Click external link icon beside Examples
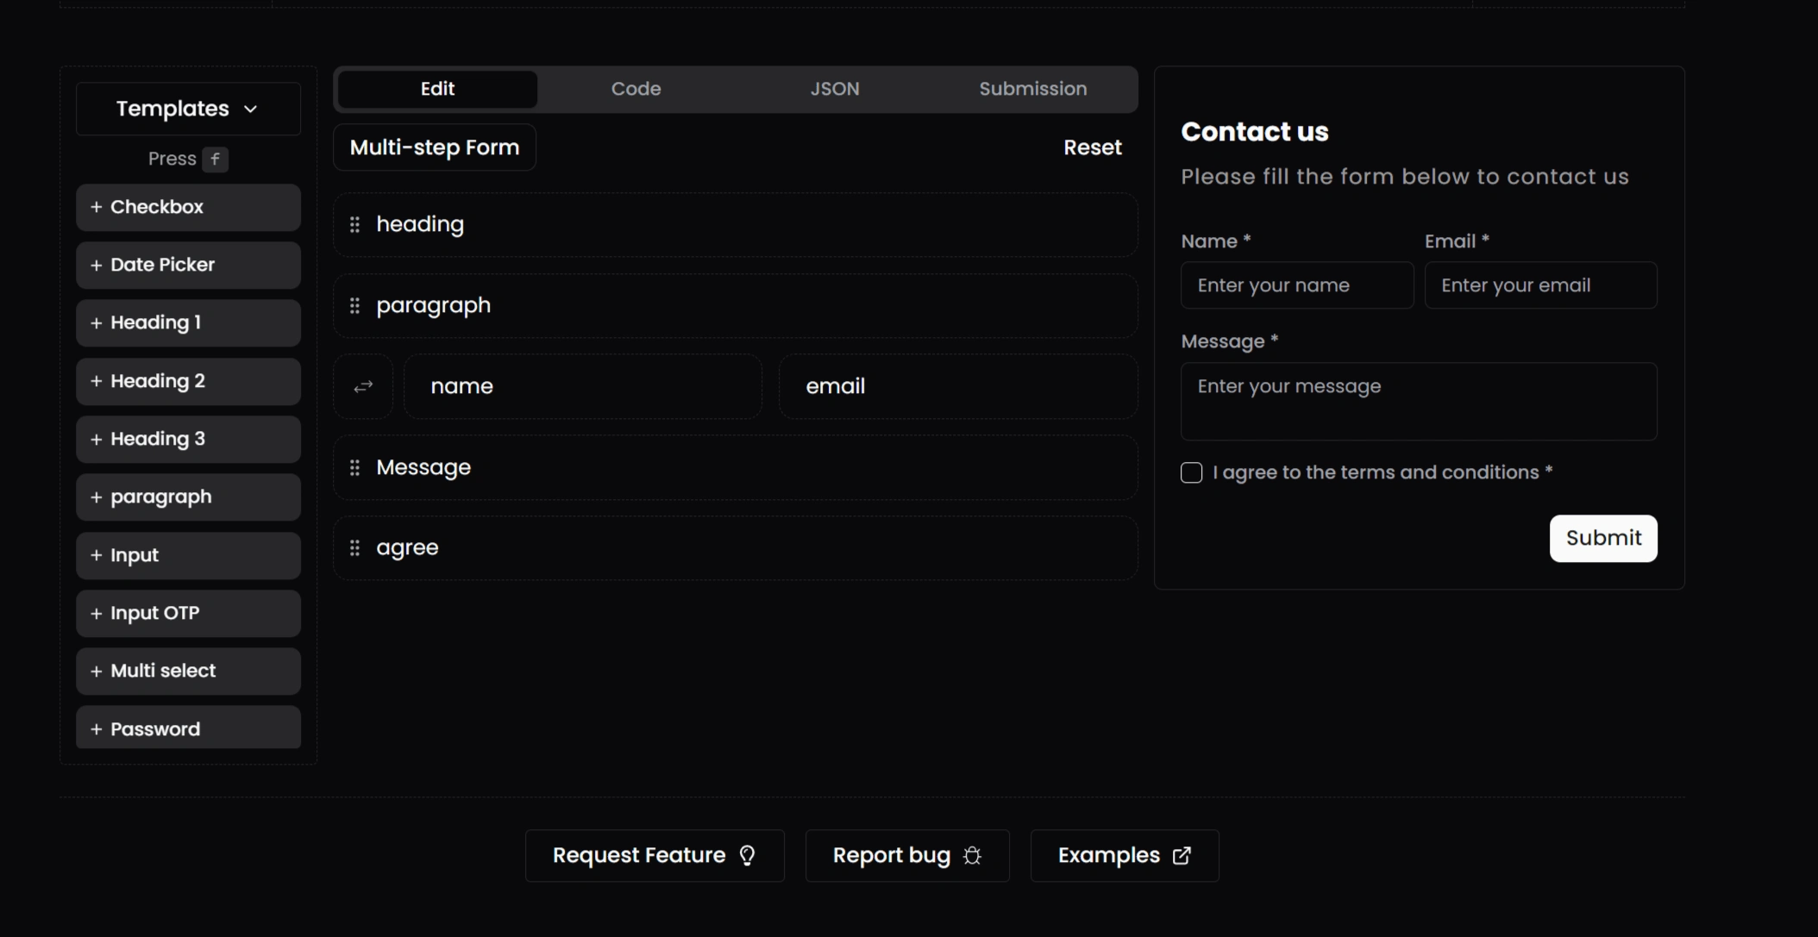This screenshot has width=1818, height=937. [x=1182, y=855]
